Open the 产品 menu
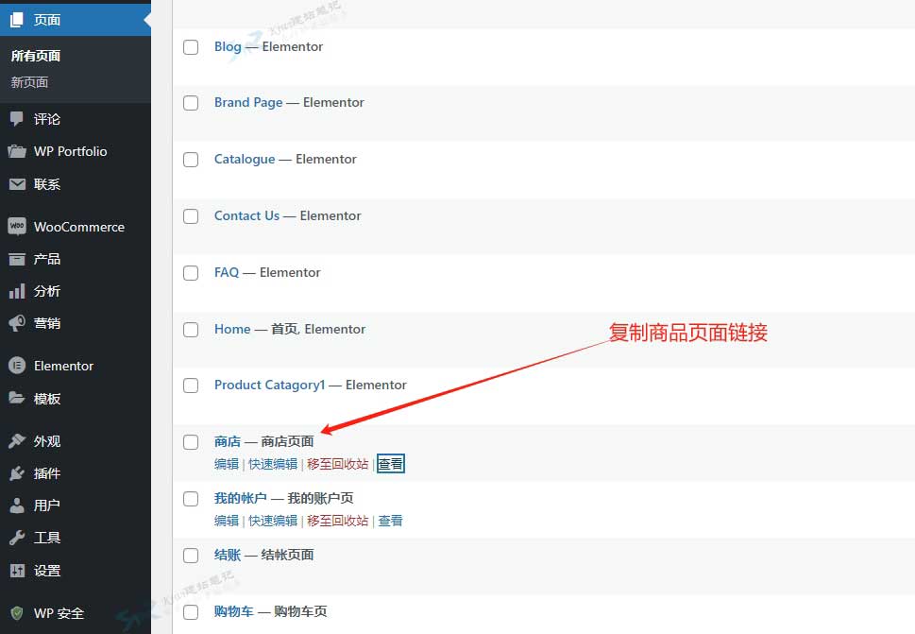 coord(46,259)
